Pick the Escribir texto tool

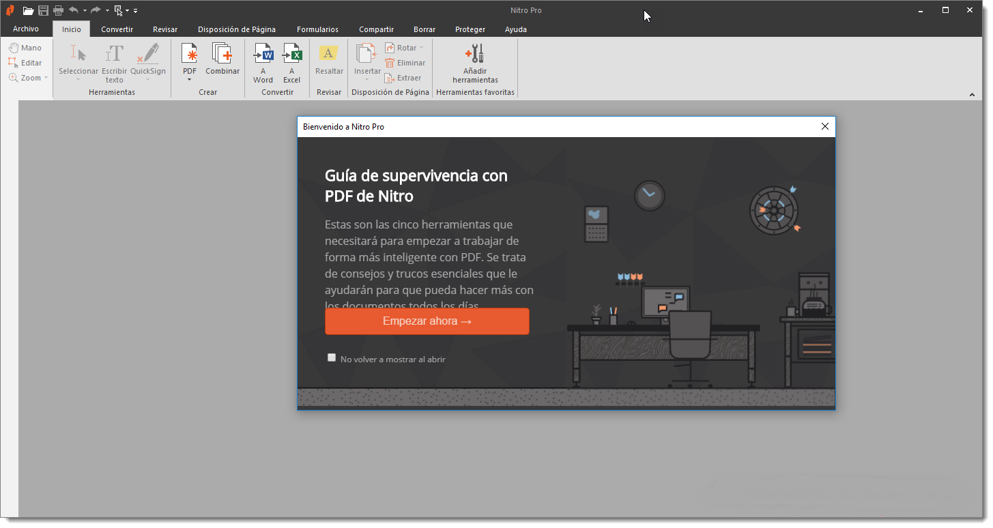coord(115,63)
